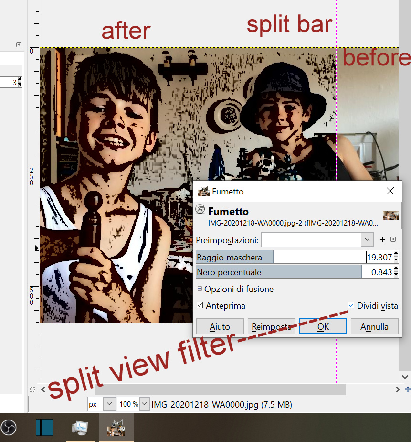The height and width of the screenshot is (442, 411).
Task: Click the scroll down arrow
Action: [x=405, y=377]
